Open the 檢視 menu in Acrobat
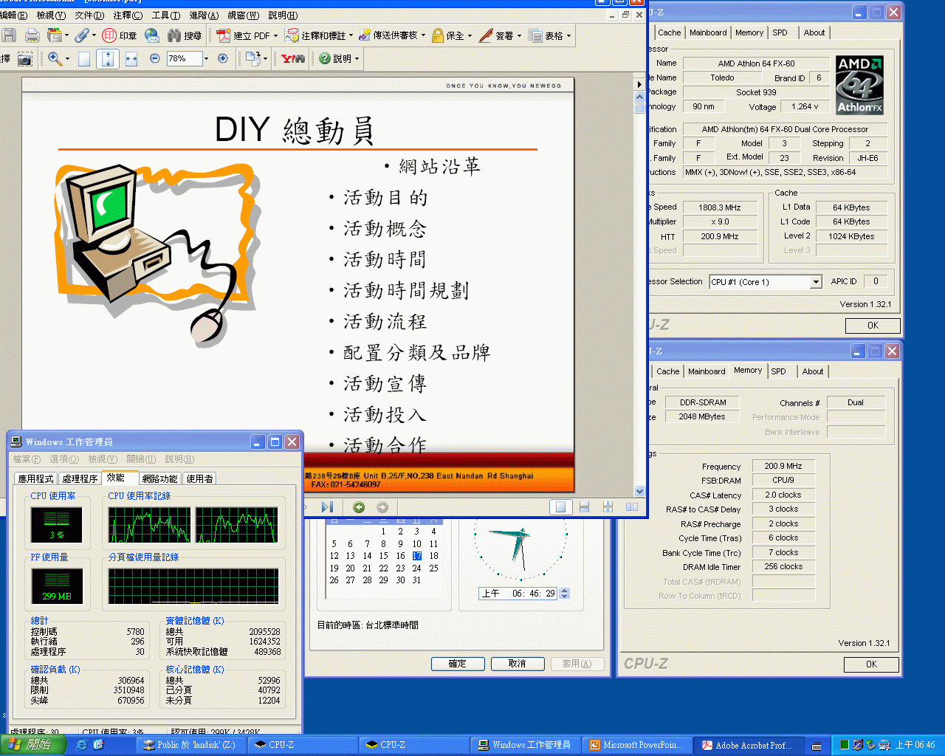 [51, 15]
